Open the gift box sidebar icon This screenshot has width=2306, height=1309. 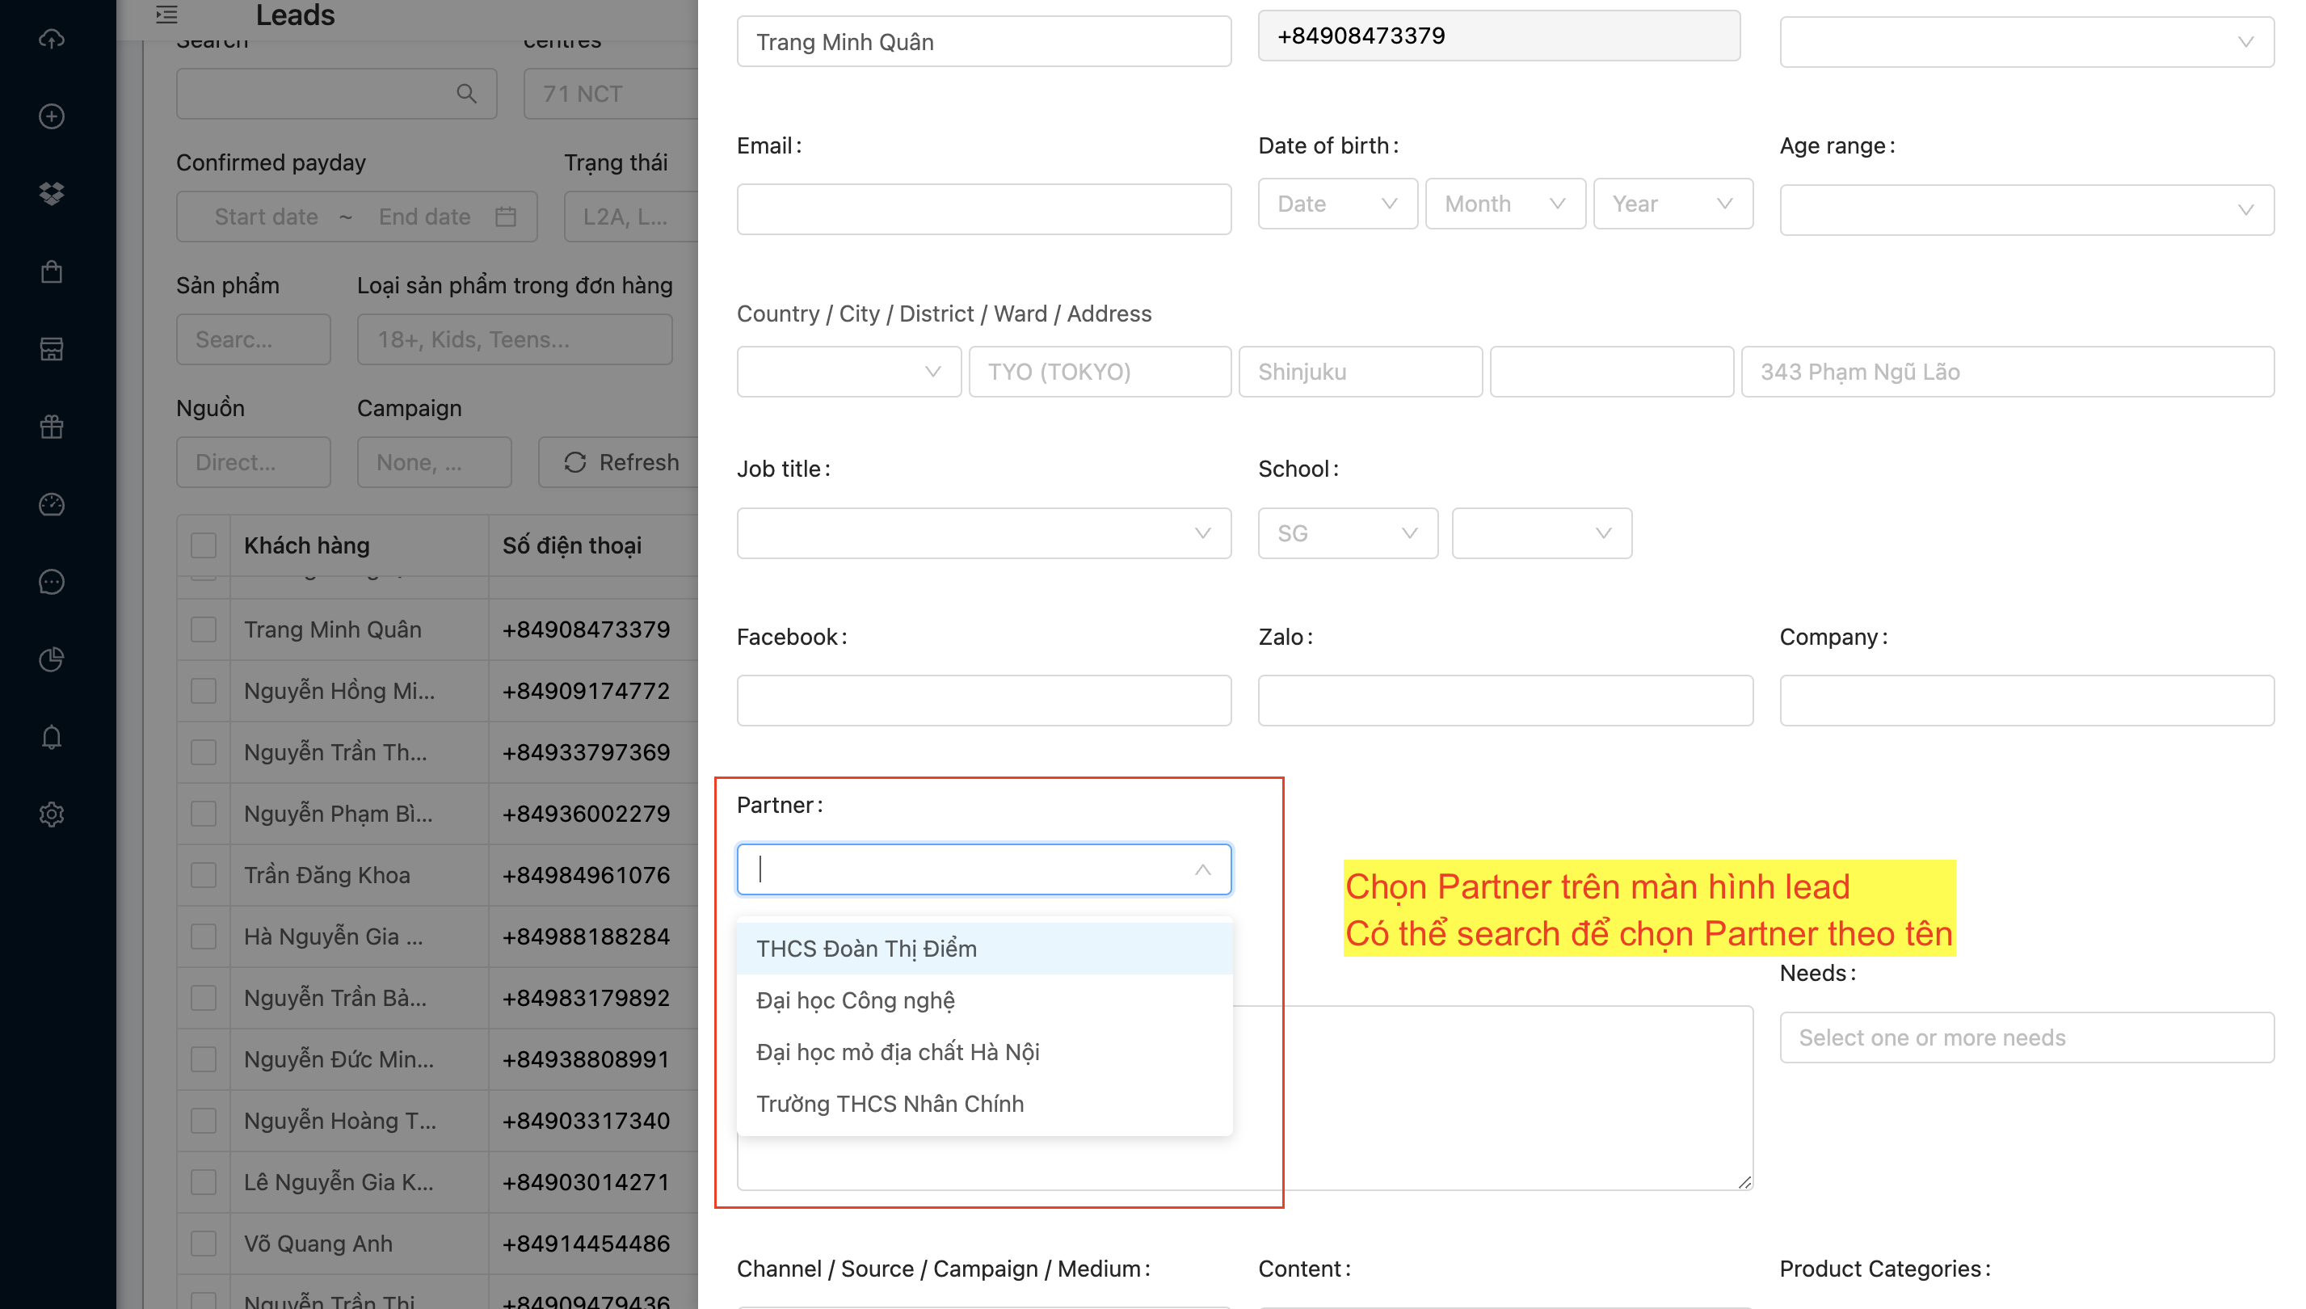coord(51,427)
